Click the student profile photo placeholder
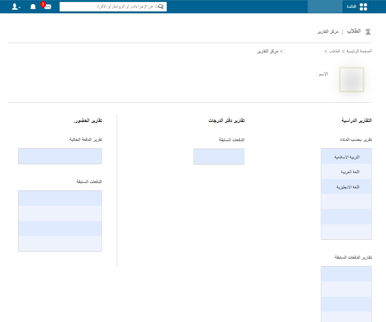The height and width of the screenshot is (322, 386). tap(351, 80)
